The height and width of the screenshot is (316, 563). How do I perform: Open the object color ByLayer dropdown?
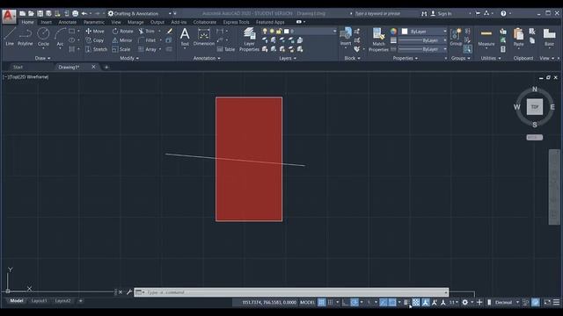(x=424, y=32)
